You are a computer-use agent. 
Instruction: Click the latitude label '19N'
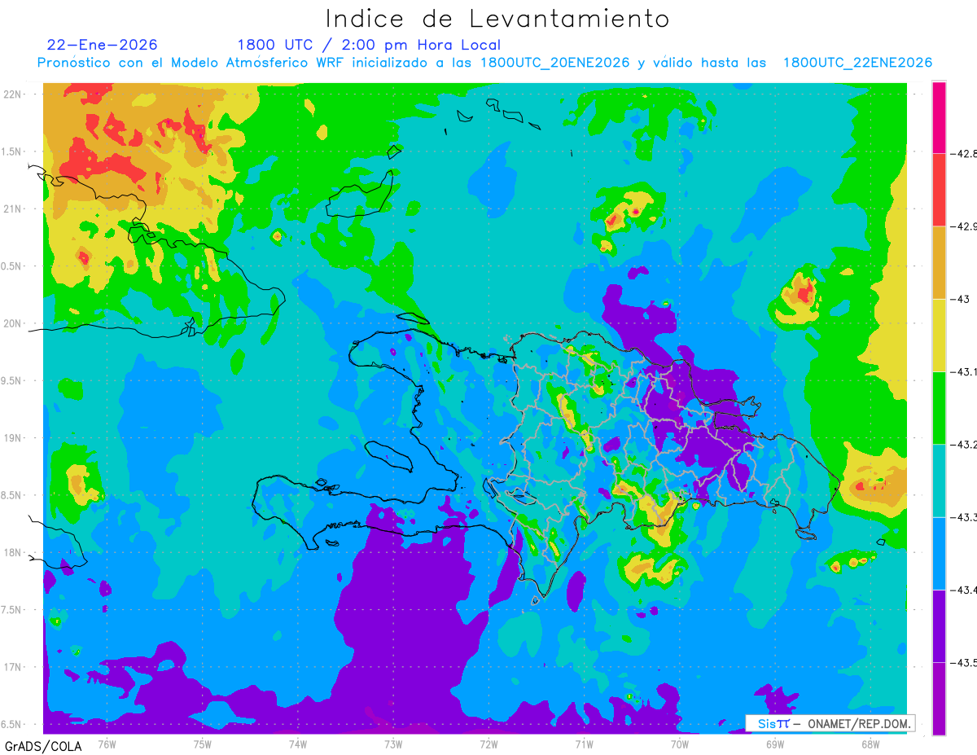click(14, 438)
